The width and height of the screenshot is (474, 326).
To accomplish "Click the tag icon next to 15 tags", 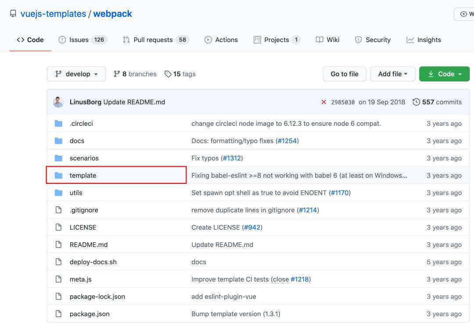I will [168, 74].
